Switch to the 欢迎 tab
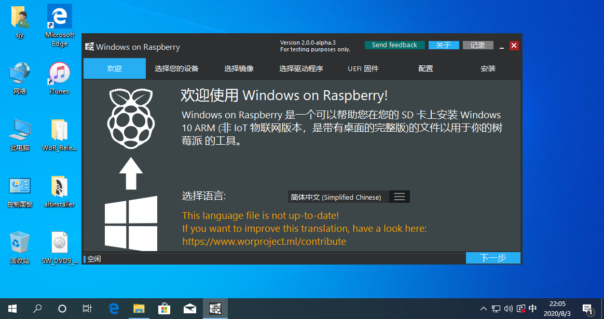The image size is (604, 319). [x=114, y=68]
